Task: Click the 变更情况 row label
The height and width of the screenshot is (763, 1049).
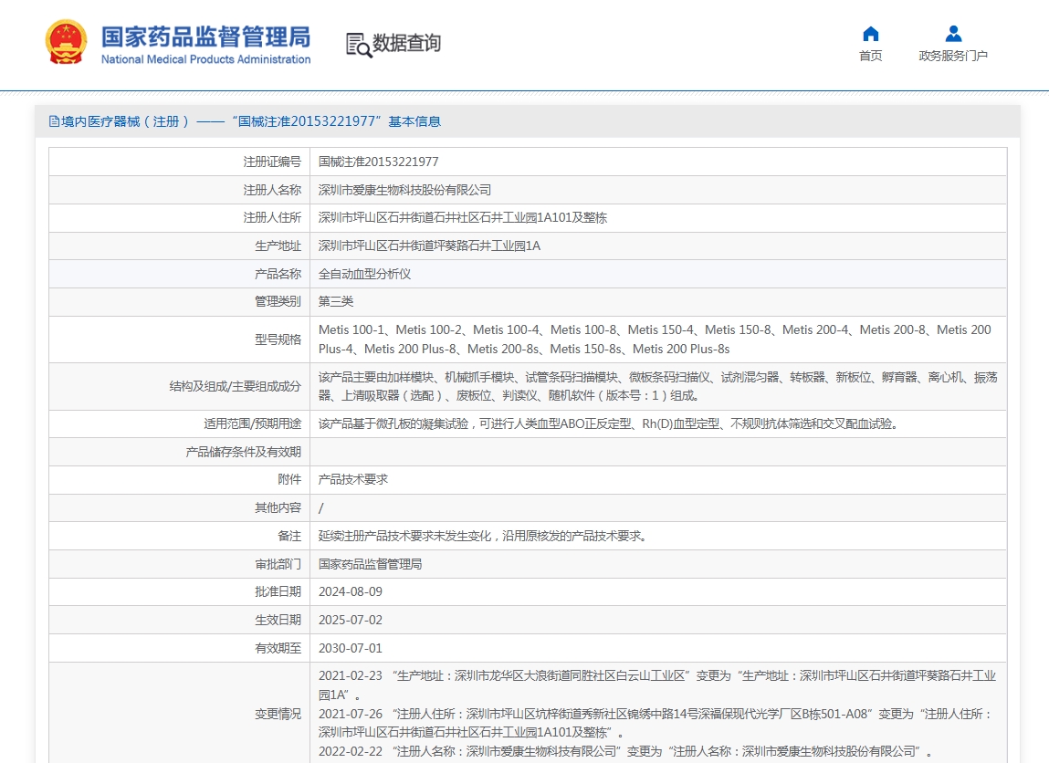Action: pyautogui.click(x=278, y=715)
